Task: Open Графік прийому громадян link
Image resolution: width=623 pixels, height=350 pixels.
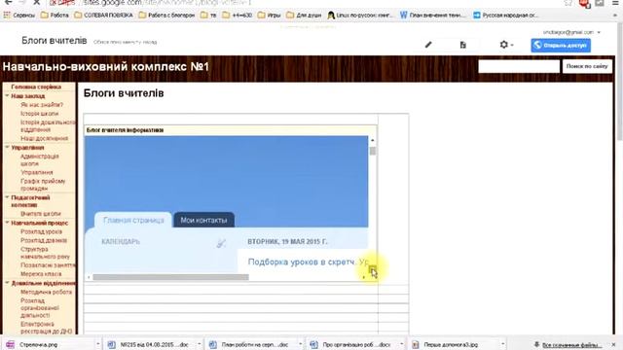Action: tap(43, 185)
